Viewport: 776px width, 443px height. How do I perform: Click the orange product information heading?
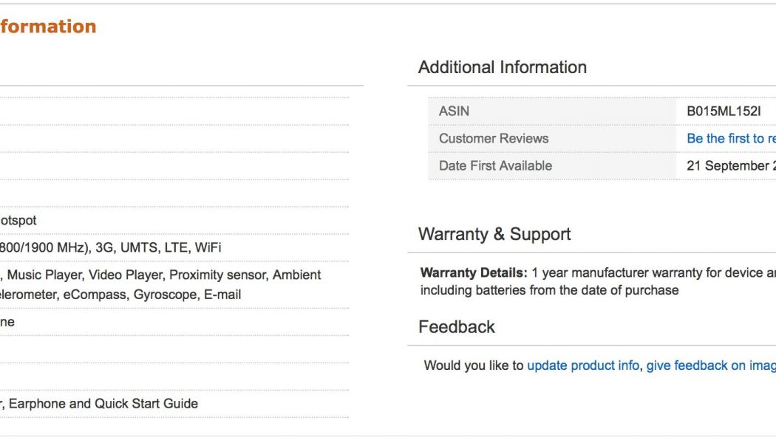47,27
